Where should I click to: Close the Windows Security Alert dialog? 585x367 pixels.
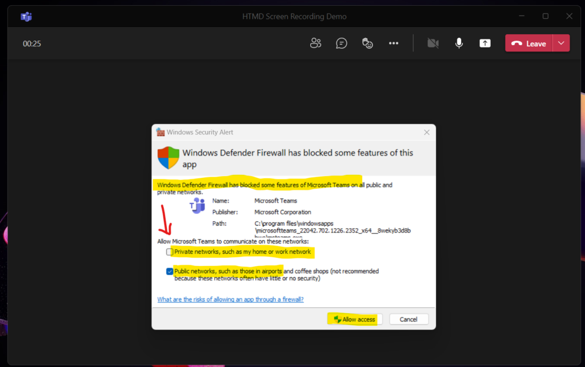pos(427,132)
